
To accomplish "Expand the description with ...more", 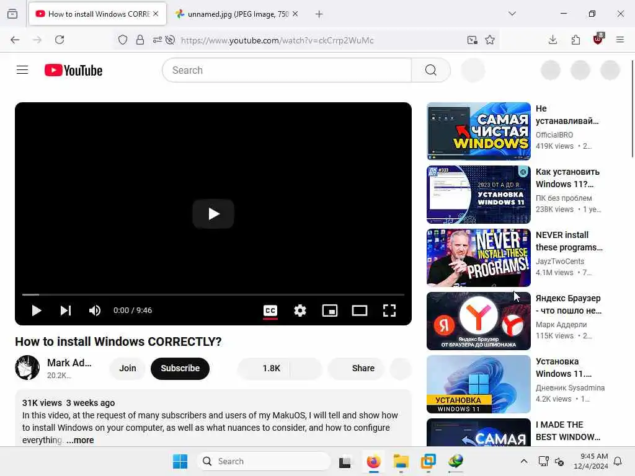I will tap(80, 440).
